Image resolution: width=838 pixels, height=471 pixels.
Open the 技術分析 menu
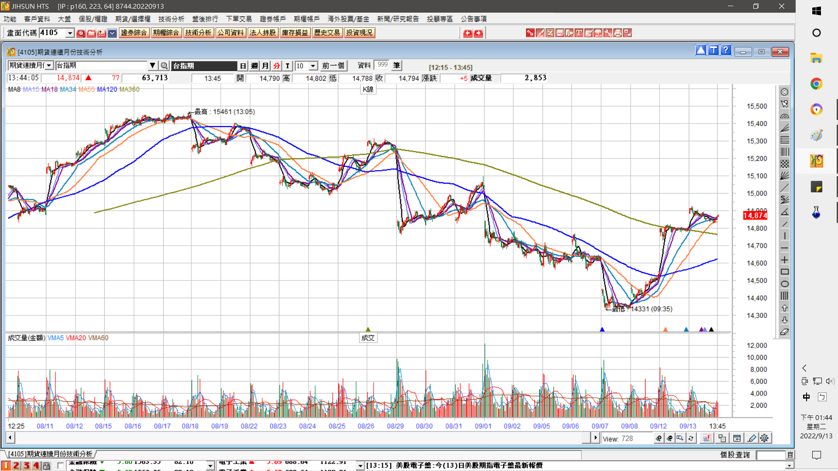pos(171,19)
